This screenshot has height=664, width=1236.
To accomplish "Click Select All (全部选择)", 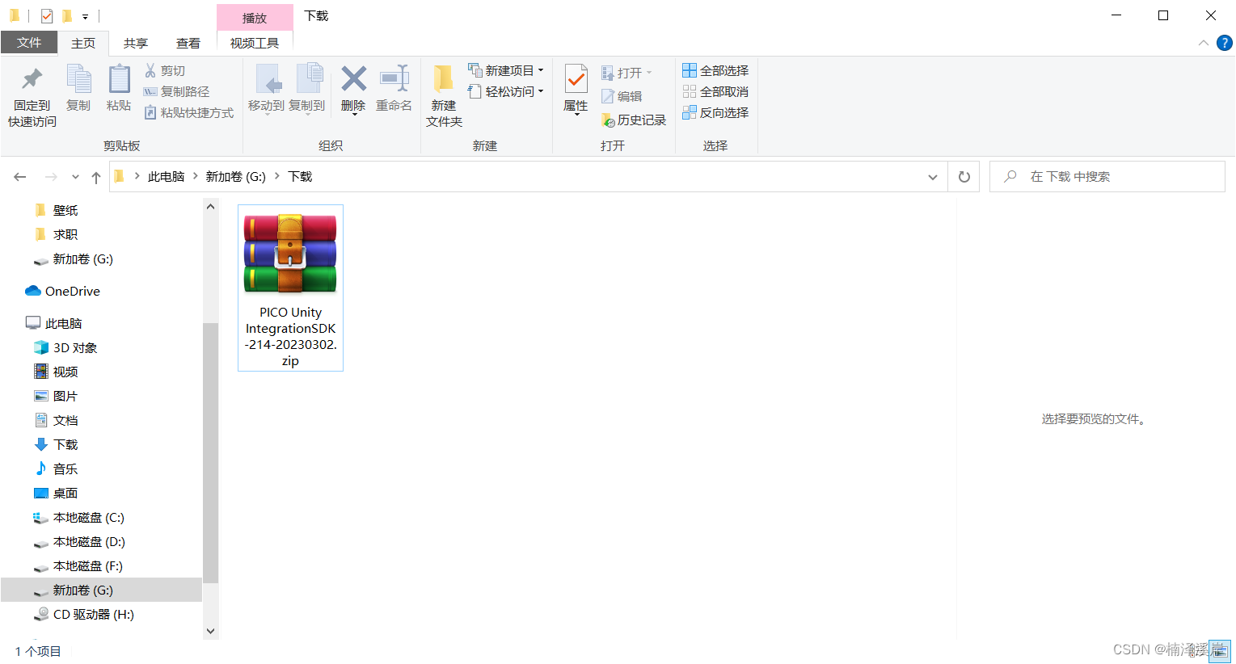I will coord(715,71).
